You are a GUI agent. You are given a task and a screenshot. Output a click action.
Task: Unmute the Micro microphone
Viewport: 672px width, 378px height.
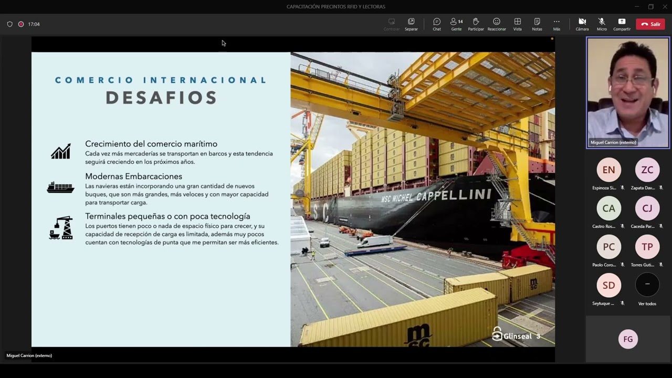(602, 24)
